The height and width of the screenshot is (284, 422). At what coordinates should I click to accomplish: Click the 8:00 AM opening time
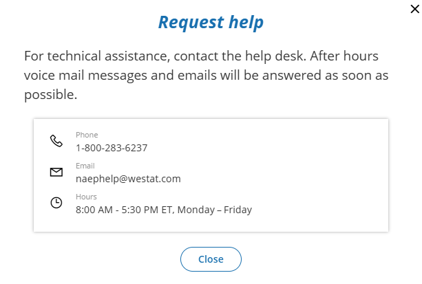pyautogui.click(x=94, y=210)
